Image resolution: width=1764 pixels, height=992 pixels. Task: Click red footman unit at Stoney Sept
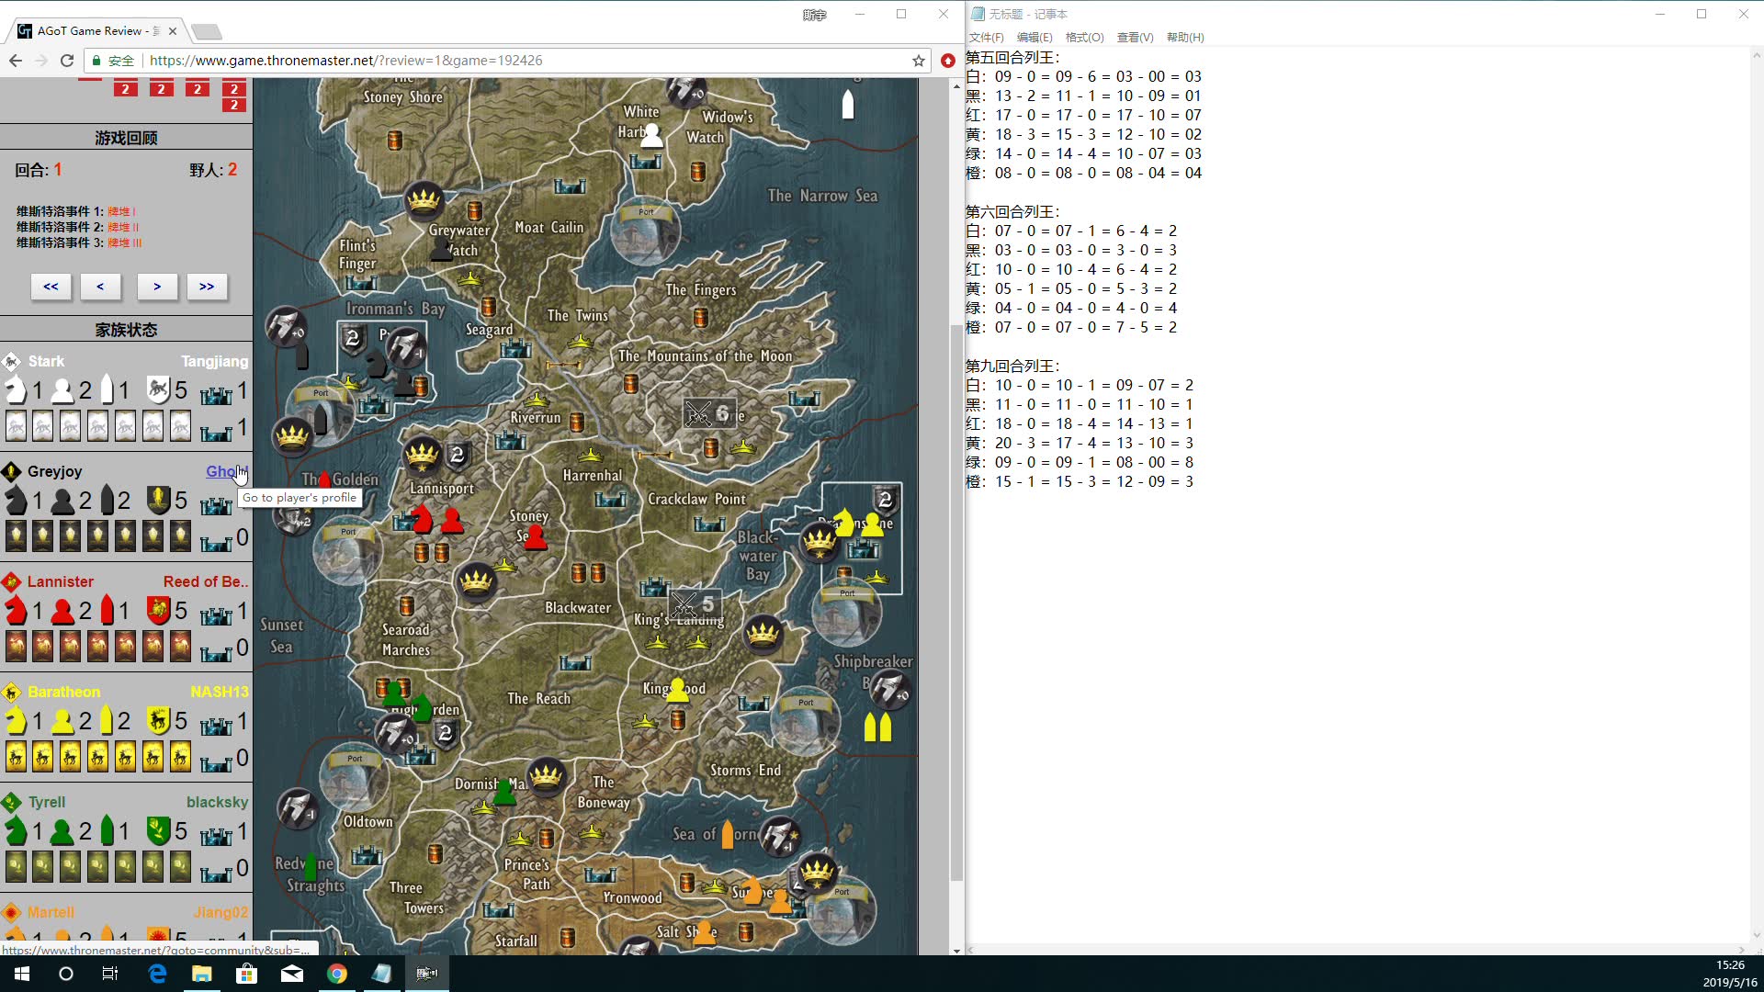click(536, 537)
